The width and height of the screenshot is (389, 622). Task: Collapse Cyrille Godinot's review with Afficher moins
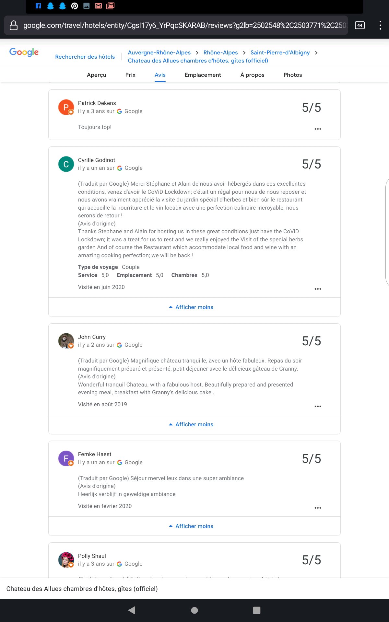(191, 307)
